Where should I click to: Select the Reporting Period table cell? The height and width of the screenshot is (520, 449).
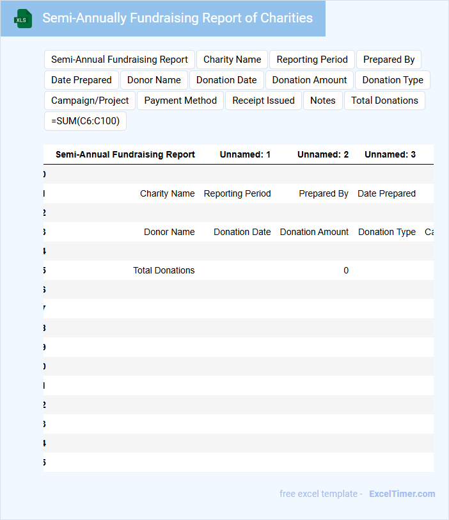point(237,193)
